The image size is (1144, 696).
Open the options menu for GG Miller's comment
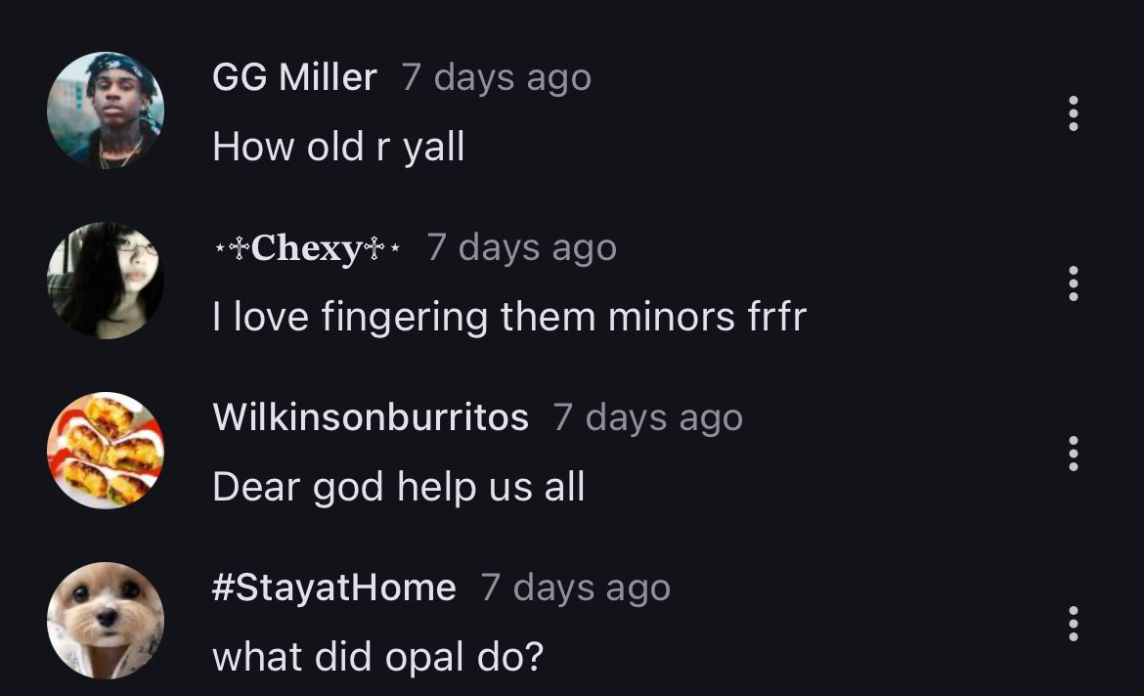1074,113
